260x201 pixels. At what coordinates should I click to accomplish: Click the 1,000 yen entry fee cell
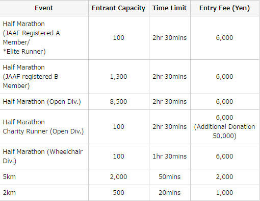[x=225, y=193]
